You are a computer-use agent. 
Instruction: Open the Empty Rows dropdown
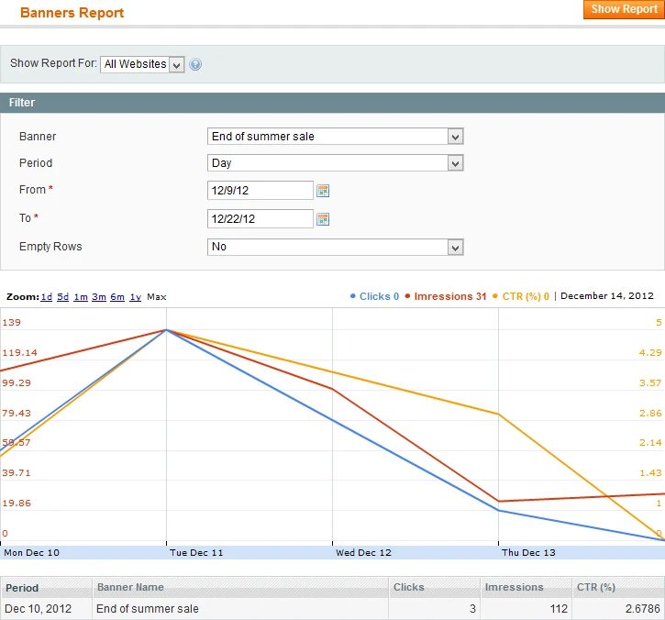336,247
